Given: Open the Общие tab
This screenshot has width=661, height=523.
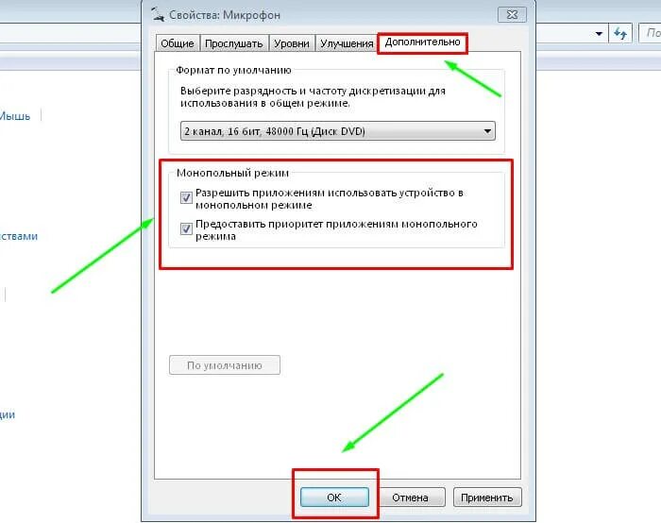Looking at the screenshot, I should pyautogui.click(x=178, y=43).
